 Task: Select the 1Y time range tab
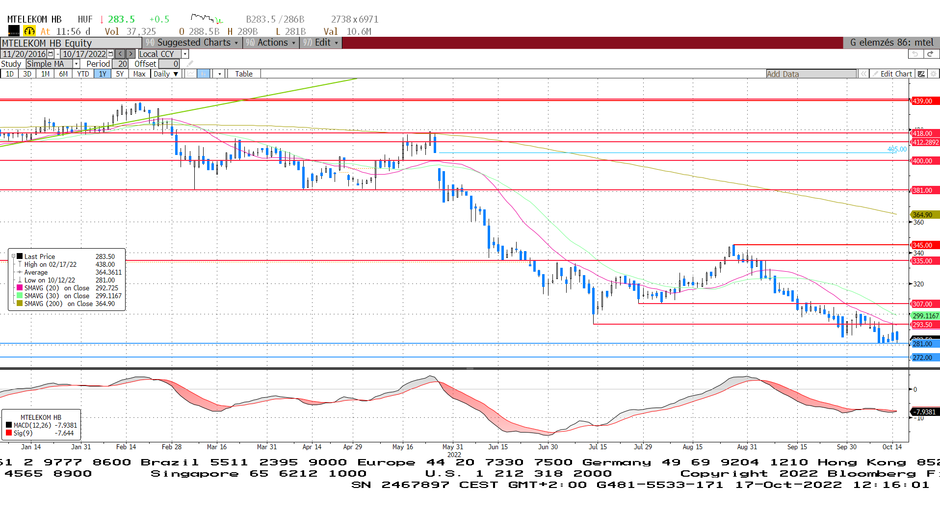[x=103, y=74]
